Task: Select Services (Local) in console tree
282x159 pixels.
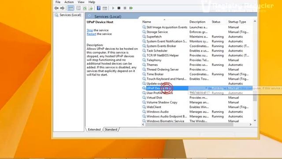Action: 70,15
